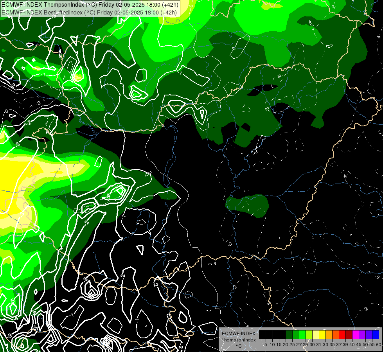Viewport: 383px width, 352px height.
Task: Select the pale yellow 30–31 legend swatch
Action: click(316, 334)
